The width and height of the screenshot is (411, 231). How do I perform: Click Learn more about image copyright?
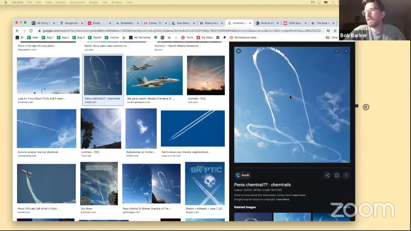tap(283, 199)
